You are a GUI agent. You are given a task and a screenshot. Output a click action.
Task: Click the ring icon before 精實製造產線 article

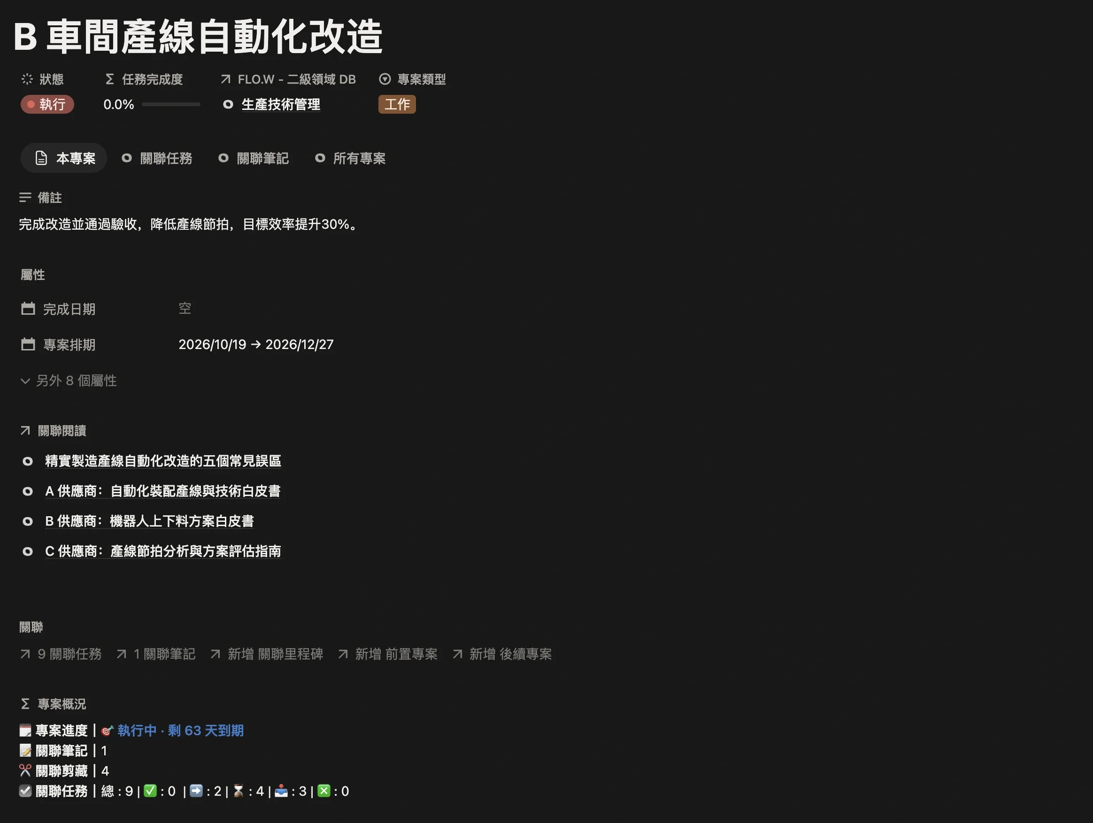tap(28, 461)
